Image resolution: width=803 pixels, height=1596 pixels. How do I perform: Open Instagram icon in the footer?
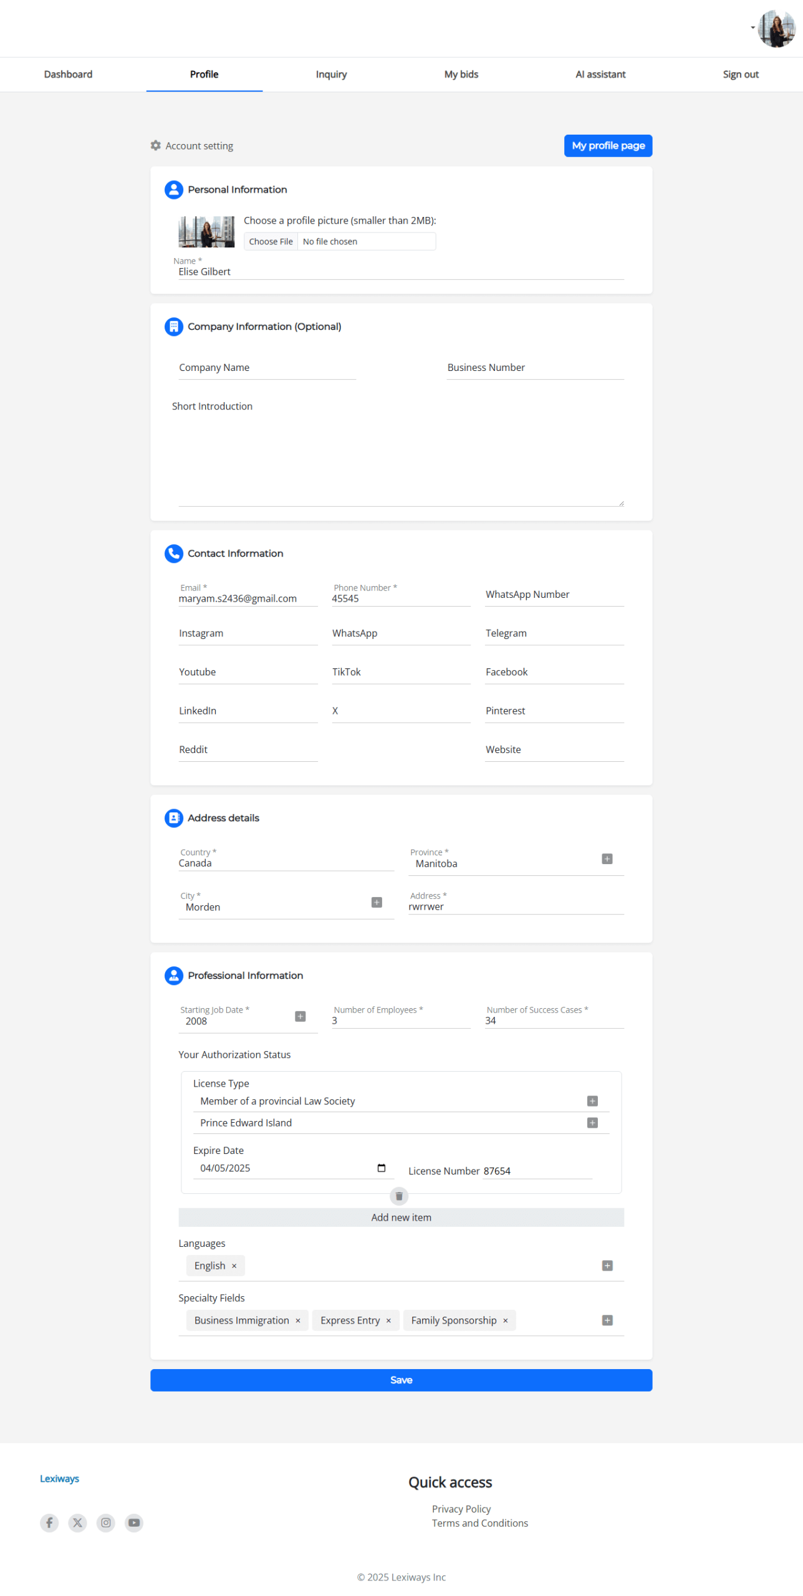106,1522
